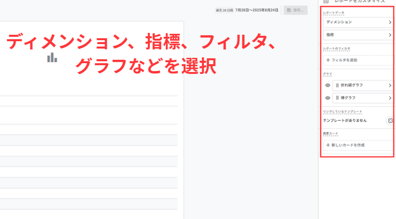Click the リンクしているテンプレート section label
The width and height of the screenshot is (396, 219).
342,112
